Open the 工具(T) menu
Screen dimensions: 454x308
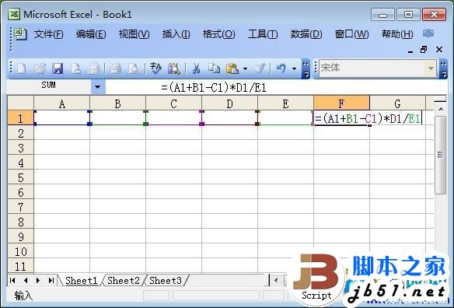pyautogui.click(x=263, y=34)
